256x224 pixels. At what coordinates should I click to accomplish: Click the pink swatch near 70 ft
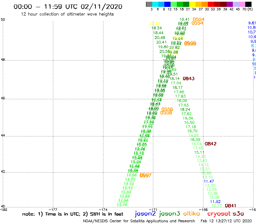pos(242,4)
